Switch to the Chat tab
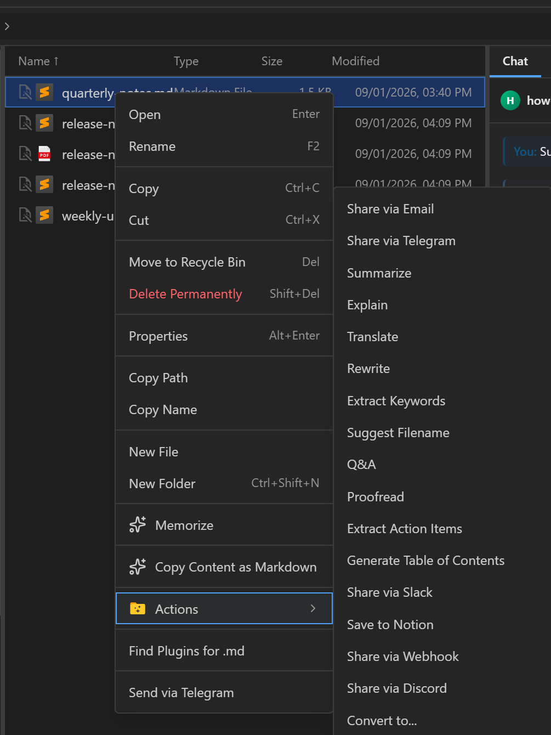The width and height of the screenshot is (551, 735). click(515, 61)
